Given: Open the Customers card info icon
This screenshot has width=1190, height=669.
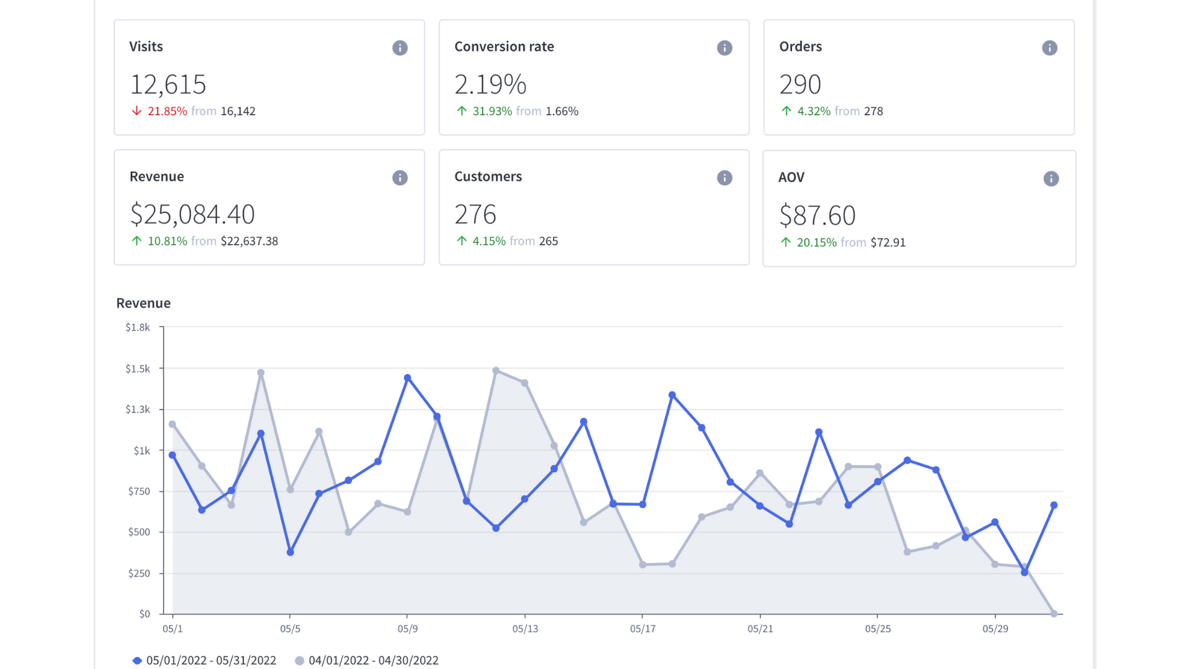Looking at the screenshot, I should [725, 178].
